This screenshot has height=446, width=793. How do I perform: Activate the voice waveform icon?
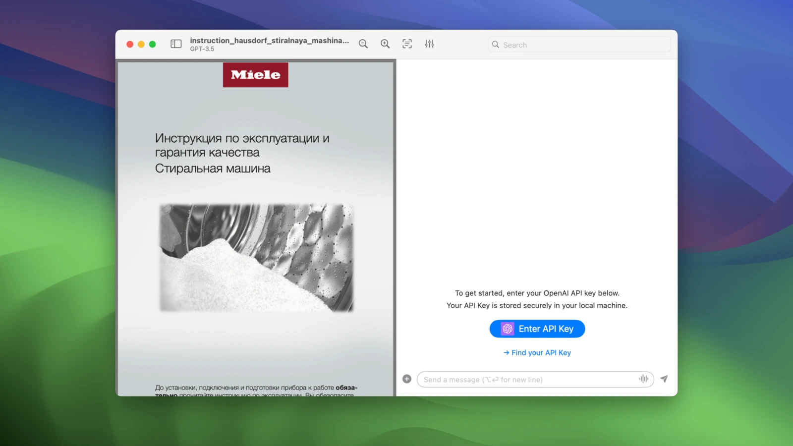644,379
